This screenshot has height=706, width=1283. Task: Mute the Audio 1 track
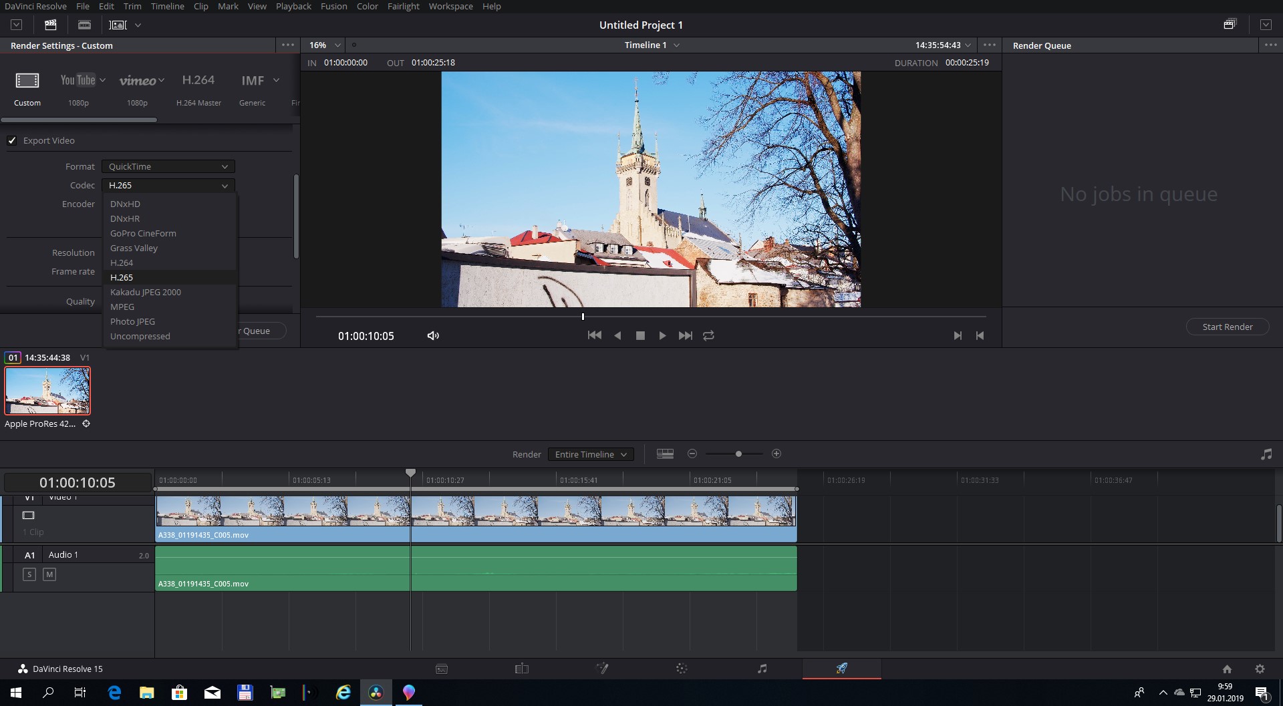(x=49, y=574)
